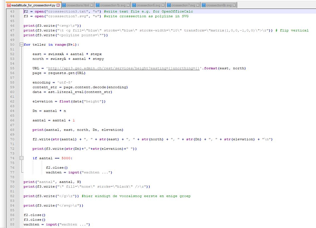Close the crosssection6b.svg tab
This screenshot has width=316, height=228.
tap(234, 5)
